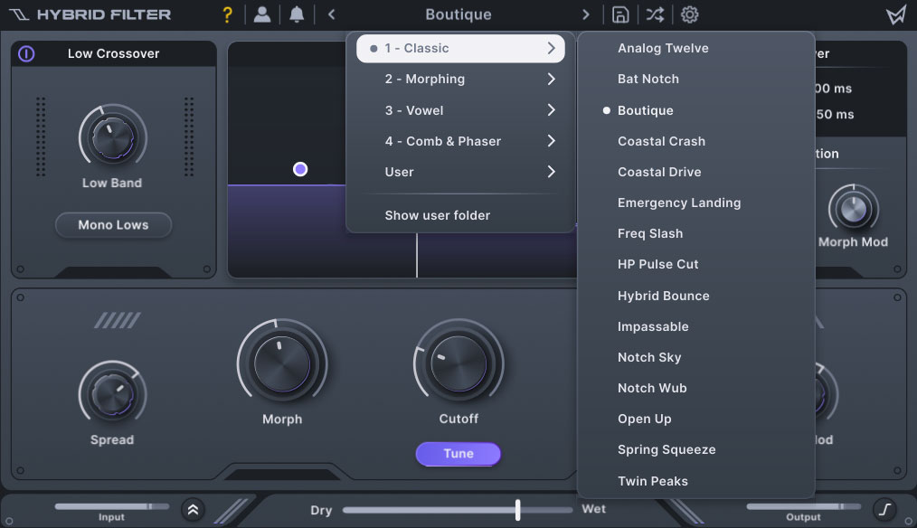917x528 pixels.
Task: Go to the next preset arrow
Action: click(x=585, y=14)
